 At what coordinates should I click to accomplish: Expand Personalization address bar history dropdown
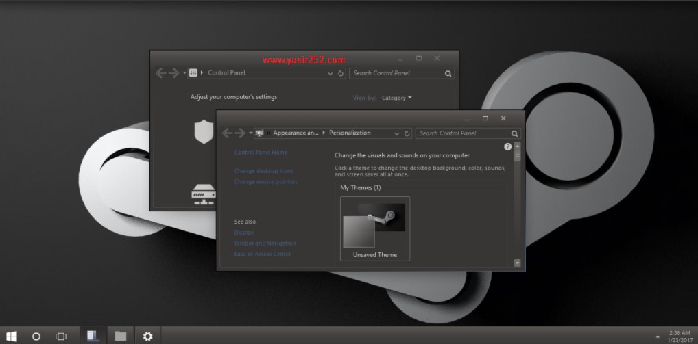point(397,133)
